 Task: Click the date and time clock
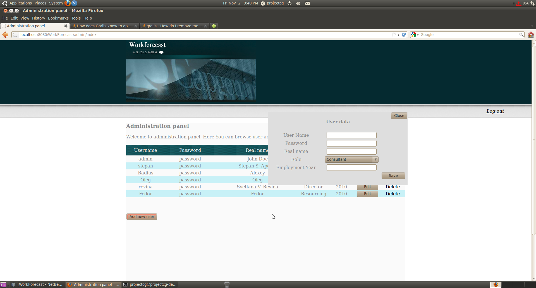240,3
